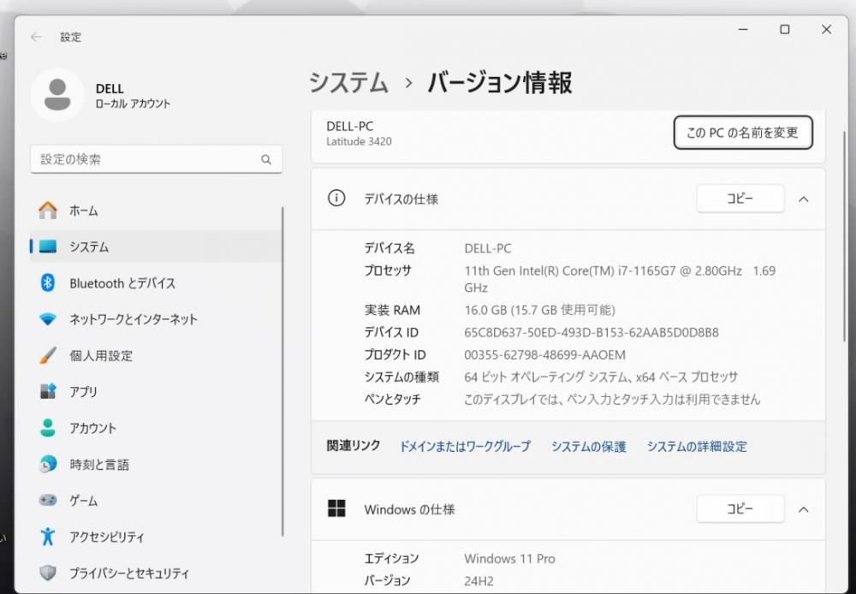Open the アプリ settings page
Screen dimensions: 856x594
click(156, 391)
